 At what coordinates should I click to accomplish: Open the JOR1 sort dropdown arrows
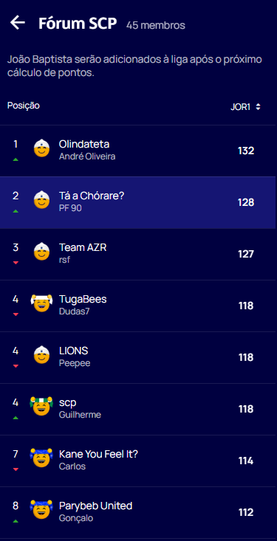coord(258,107)
